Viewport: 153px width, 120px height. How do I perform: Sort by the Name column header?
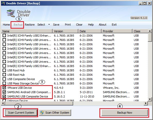click(x=27, y=31)
